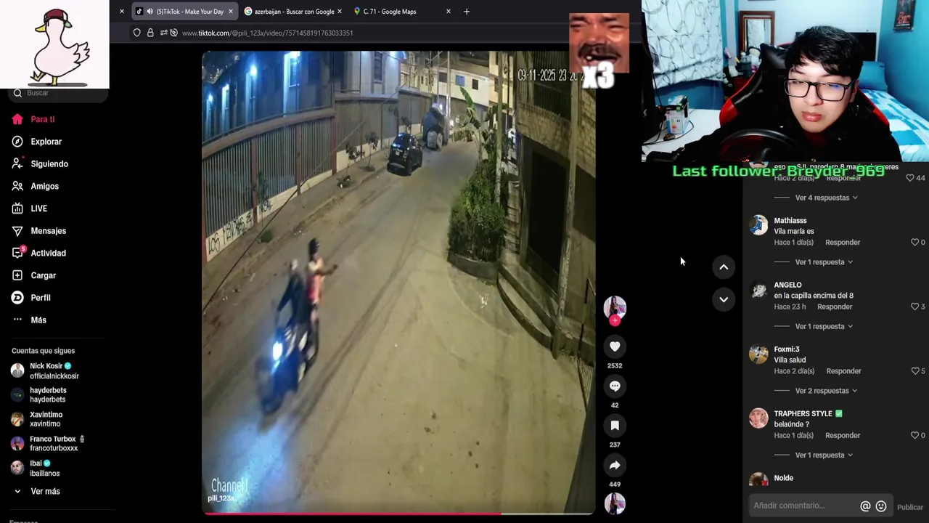Expand Ver más followed accounts
Screen dimensions: 929x523
point(44,492)
